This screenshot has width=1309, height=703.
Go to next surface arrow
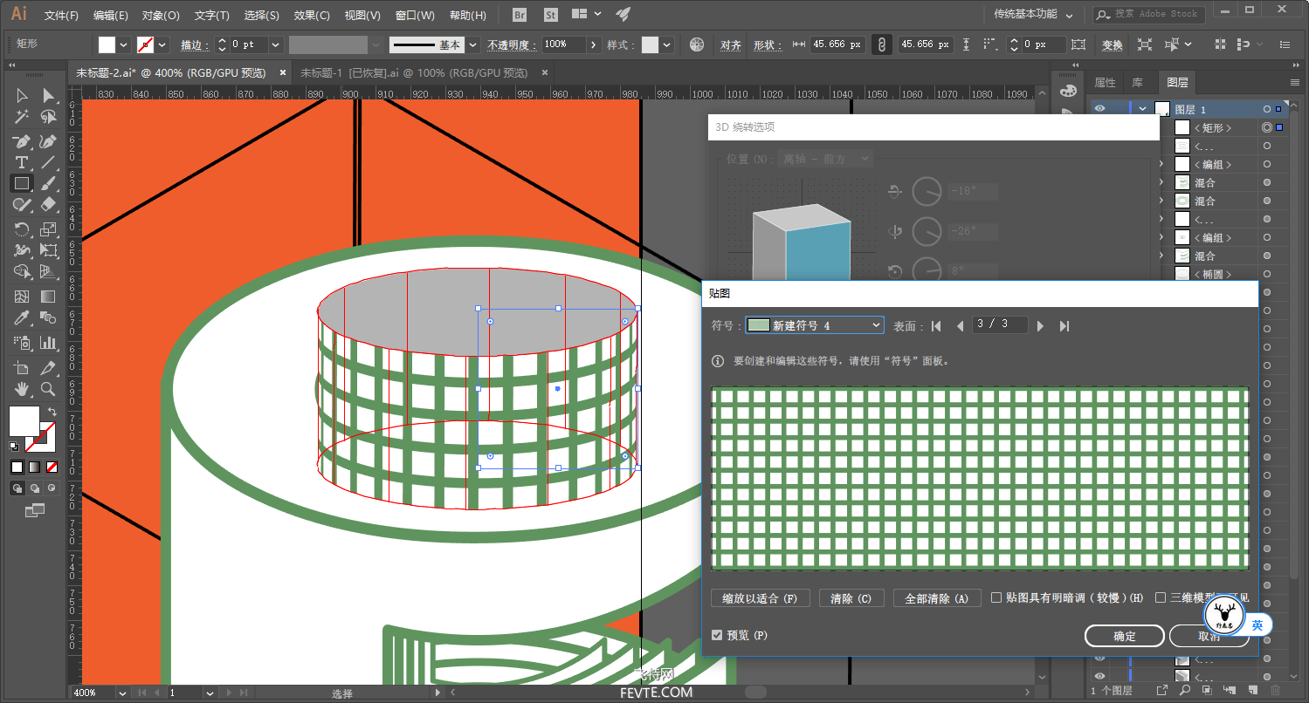[x=1040, y=326]
